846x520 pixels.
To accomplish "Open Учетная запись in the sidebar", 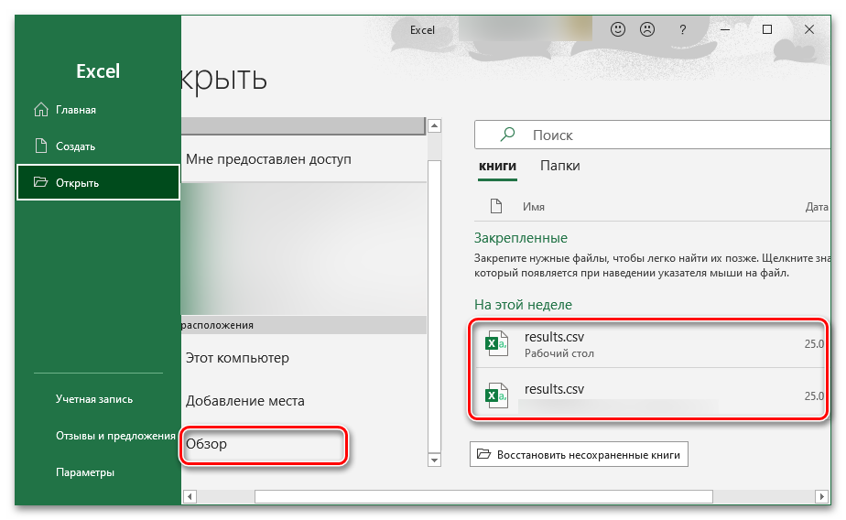I will [93, 399].
